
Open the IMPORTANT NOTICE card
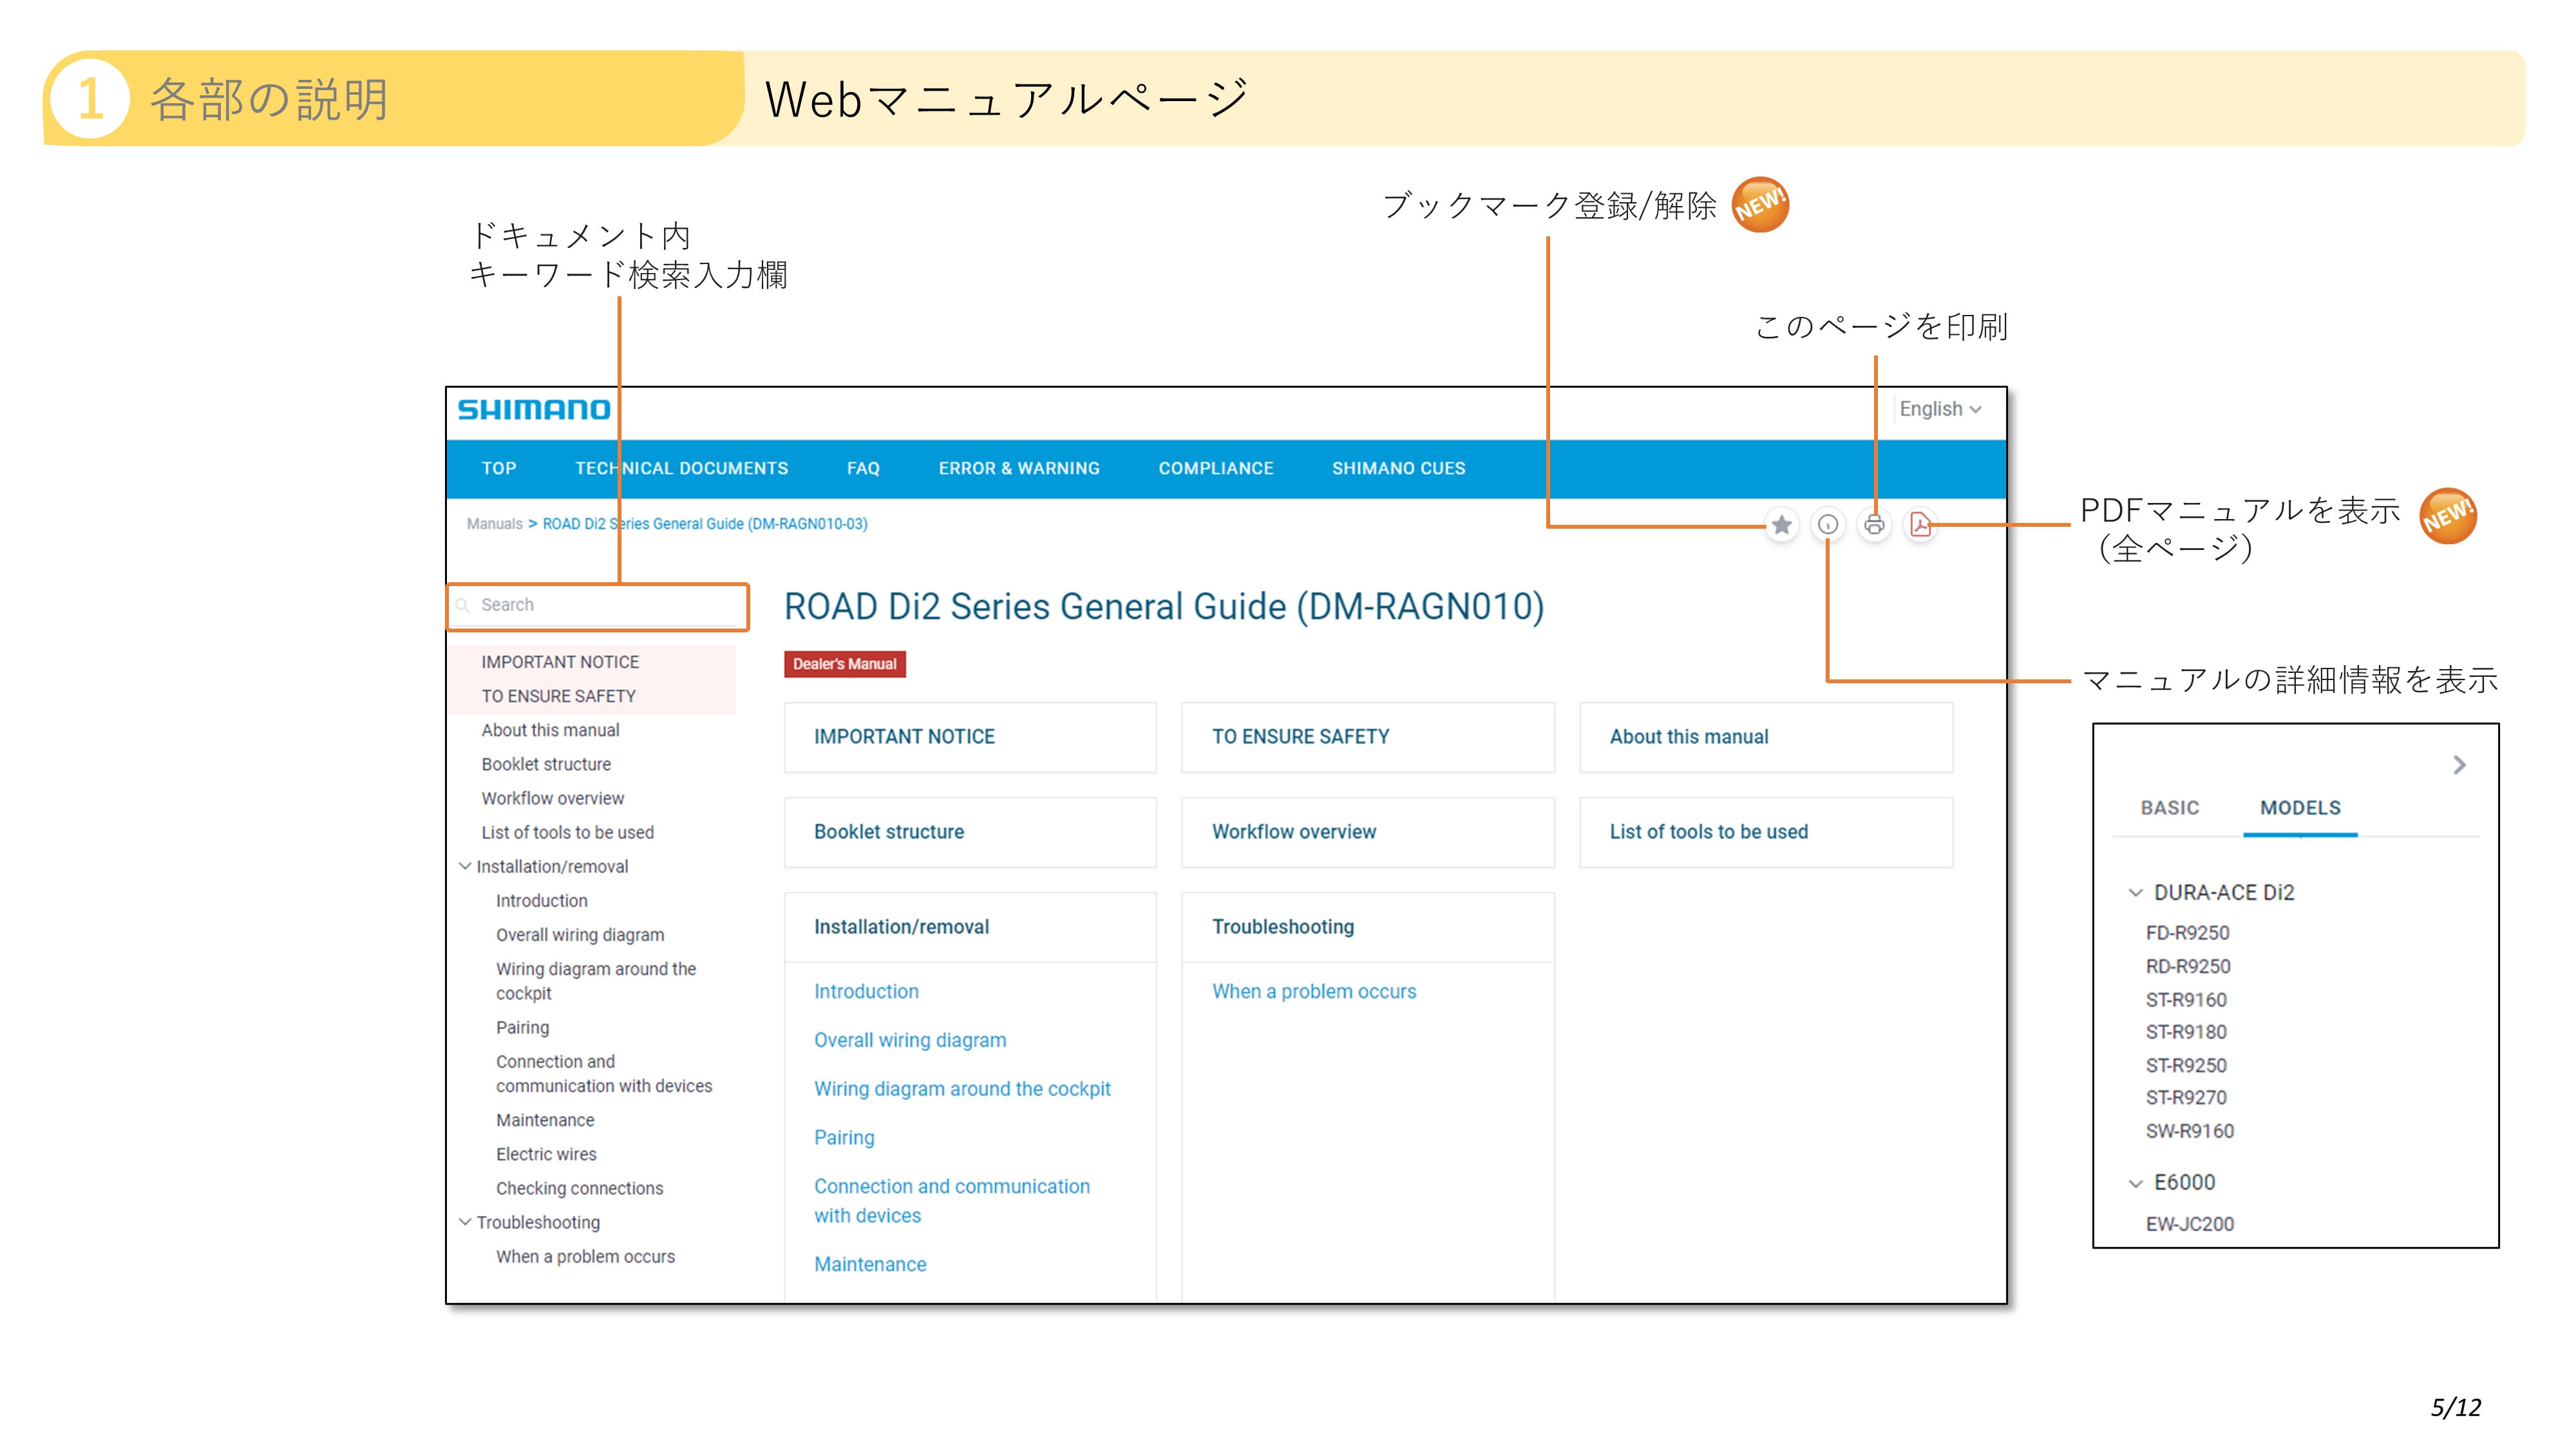(x=970, y=737)
